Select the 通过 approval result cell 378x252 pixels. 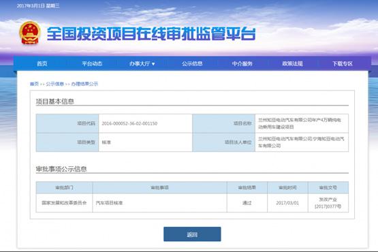[x=247, y=203]
